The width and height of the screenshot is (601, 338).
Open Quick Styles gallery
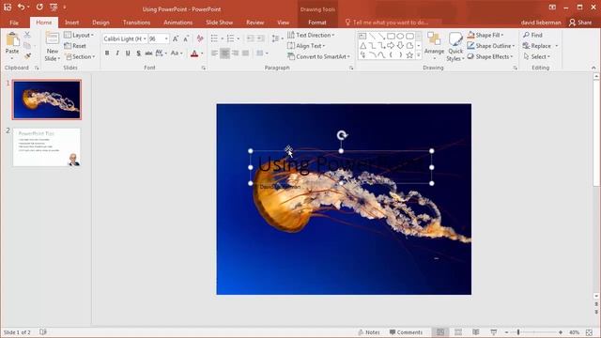click(x=455, y=47)
